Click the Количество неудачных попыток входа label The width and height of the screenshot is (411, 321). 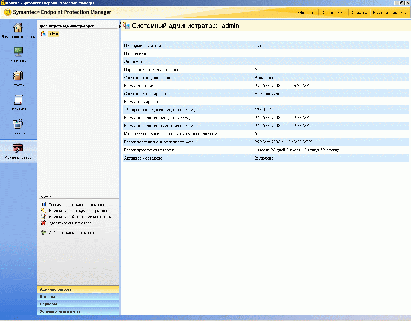pyautogui.click(x=171, y=134)
